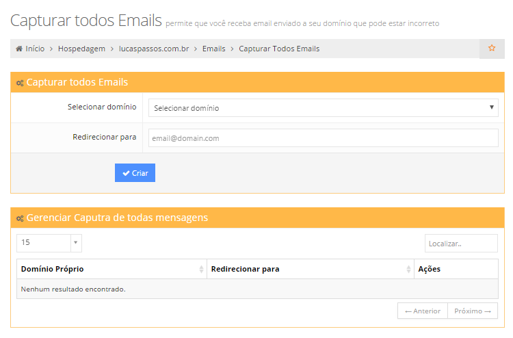Viewport: 513px width, 338px height.
Task: Click the home icon in breadcrumb
Action: click(19, 49)
